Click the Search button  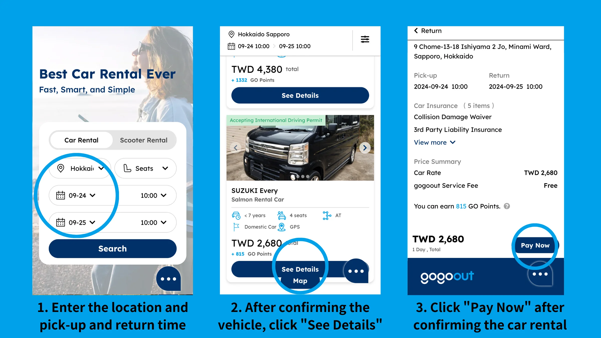click(113, 248)
